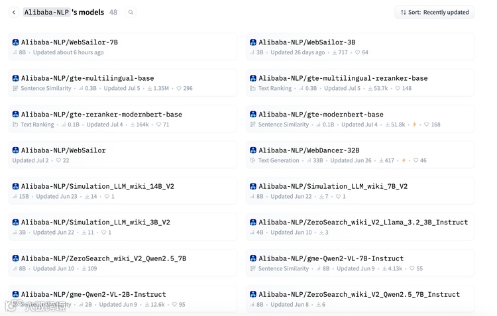The height and width of the screenshot is (316, 497).
Task: Click the lightning bolt icon on WebDancer-32B card
Action: 404,160
